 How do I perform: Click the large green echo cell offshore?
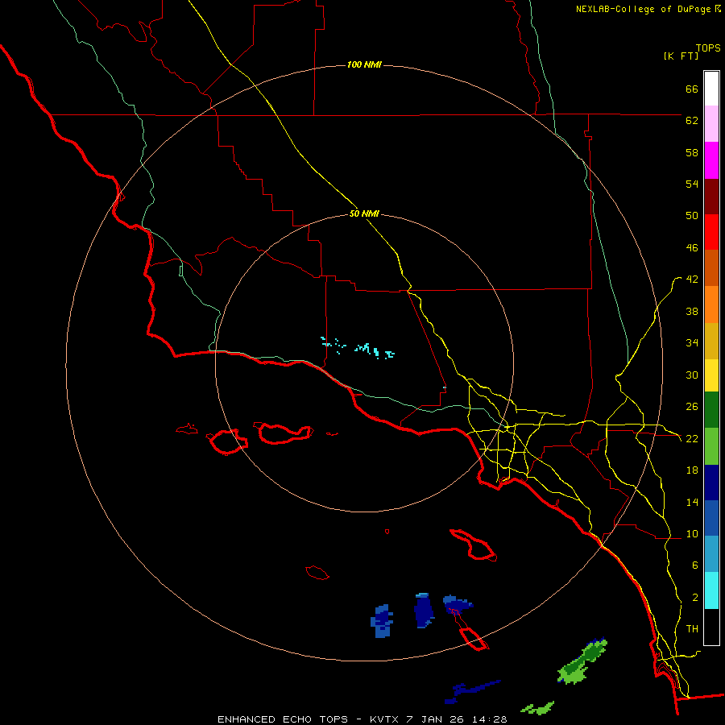[582, 661]
